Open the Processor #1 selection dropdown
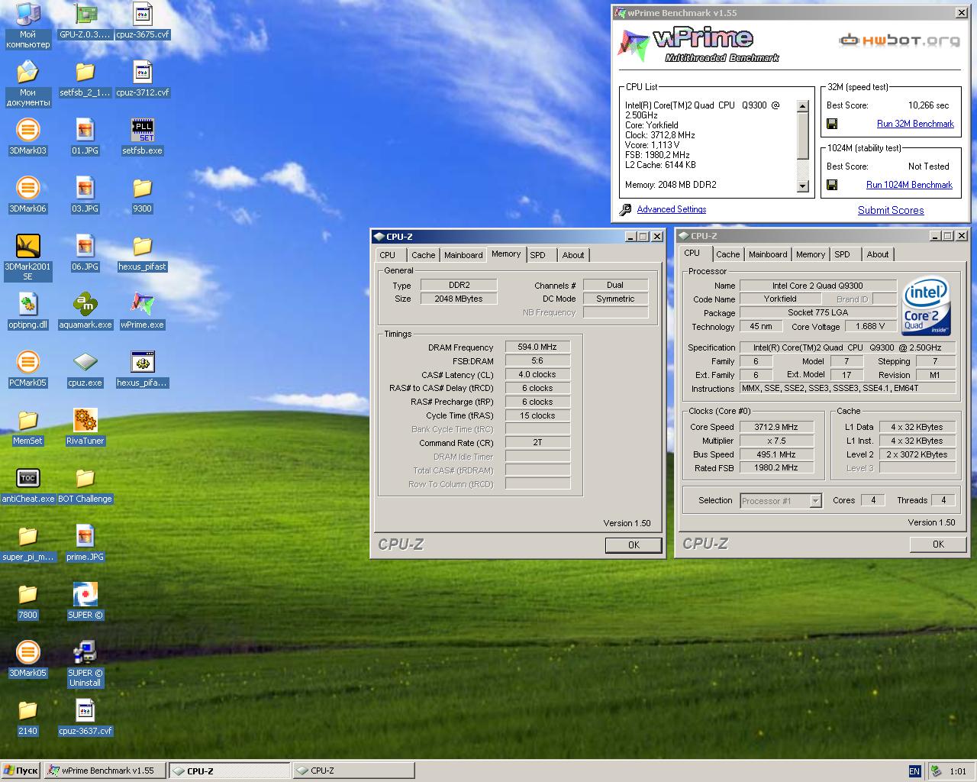The height and width of the screenshot is (782, 977). pos(815,501)
